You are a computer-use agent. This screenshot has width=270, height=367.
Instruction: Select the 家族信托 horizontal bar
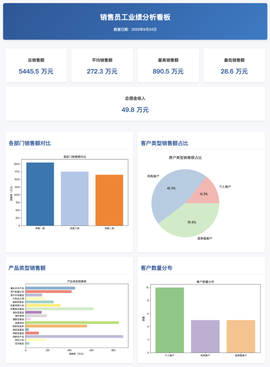pyautogui.click(x=72, y=323)
